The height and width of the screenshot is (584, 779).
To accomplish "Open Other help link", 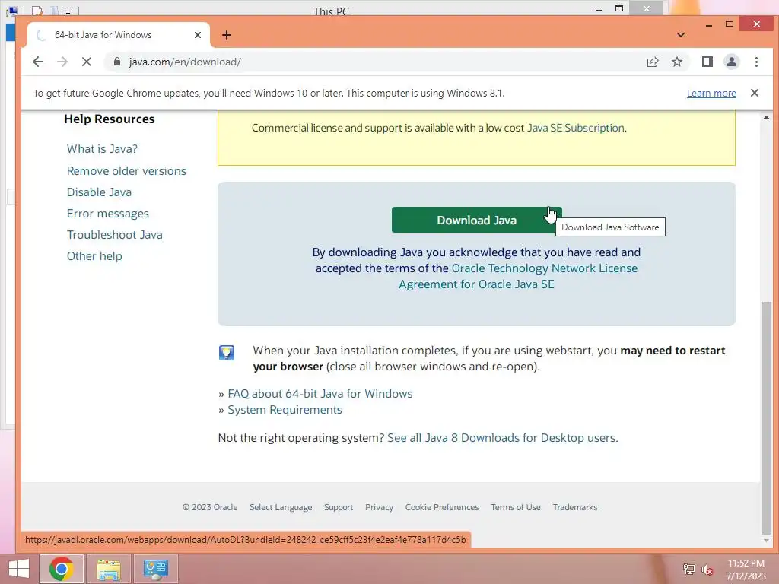I will [94, 256].
